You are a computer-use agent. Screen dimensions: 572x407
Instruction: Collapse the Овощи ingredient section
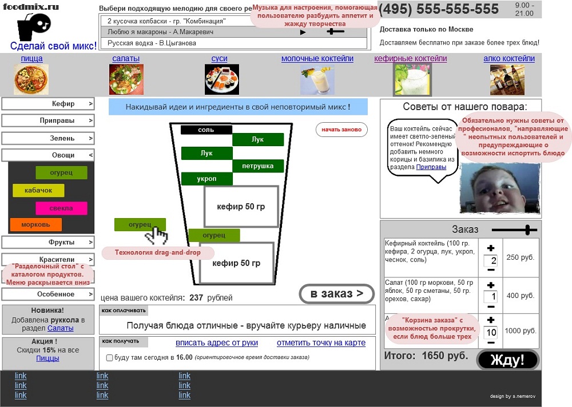click(x=48, y=155)
